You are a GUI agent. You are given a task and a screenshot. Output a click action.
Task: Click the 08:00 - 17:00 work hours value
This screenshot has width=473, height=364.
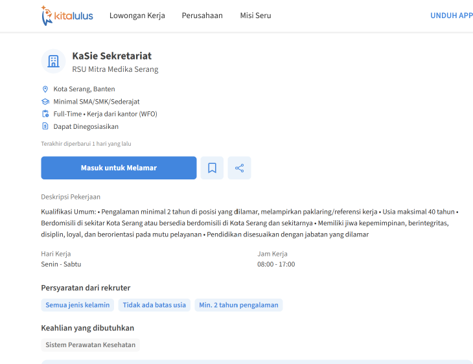[276, 264]
